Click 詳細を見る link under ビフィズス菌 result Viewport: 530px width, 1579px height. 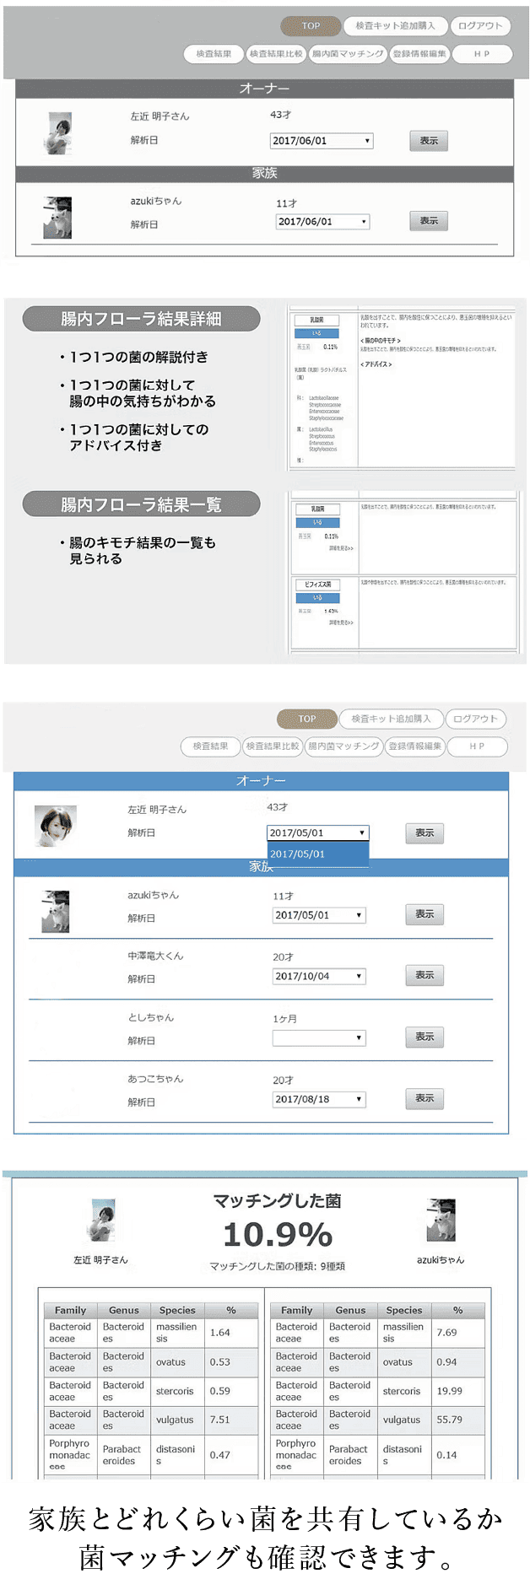pos(341,622)
